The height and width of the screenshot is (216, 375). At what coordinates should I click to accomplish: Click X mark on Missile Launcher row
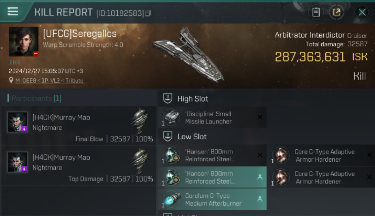(260, 117)
